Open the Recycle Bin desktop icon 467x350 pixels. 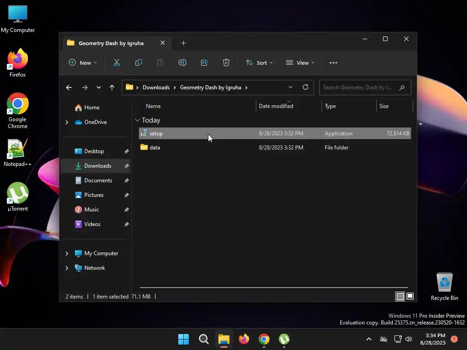(444, 287)
